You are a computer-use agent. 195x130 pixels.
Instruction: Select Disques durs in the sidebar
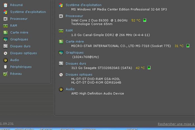[20, 46]
